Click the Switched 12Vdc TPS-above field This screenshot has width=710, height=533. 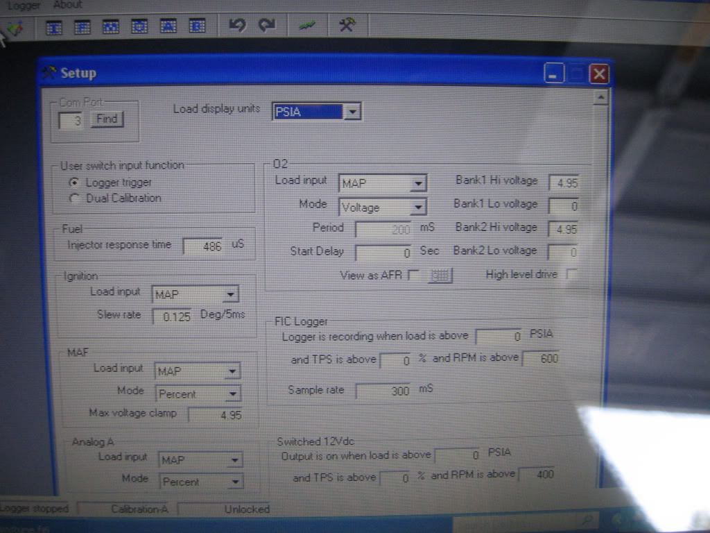(x=395, y=478)
